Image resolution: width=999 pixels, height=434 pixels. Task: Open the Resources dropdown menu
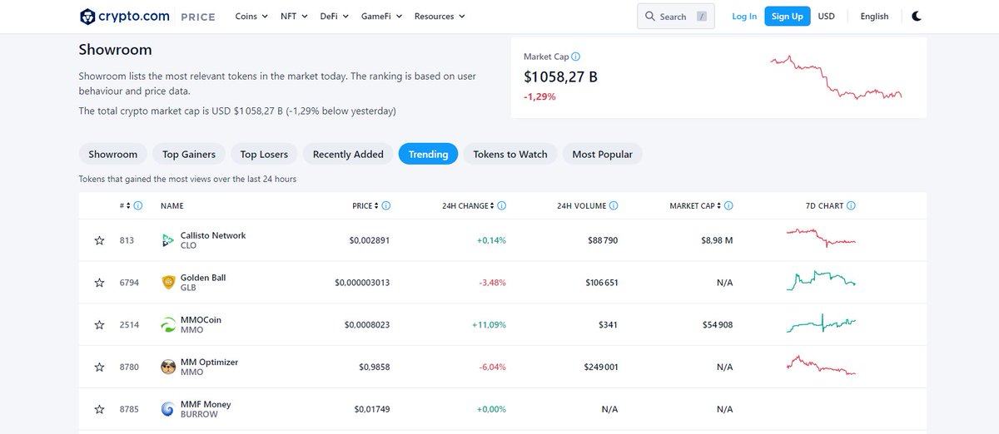coord(440,16)
